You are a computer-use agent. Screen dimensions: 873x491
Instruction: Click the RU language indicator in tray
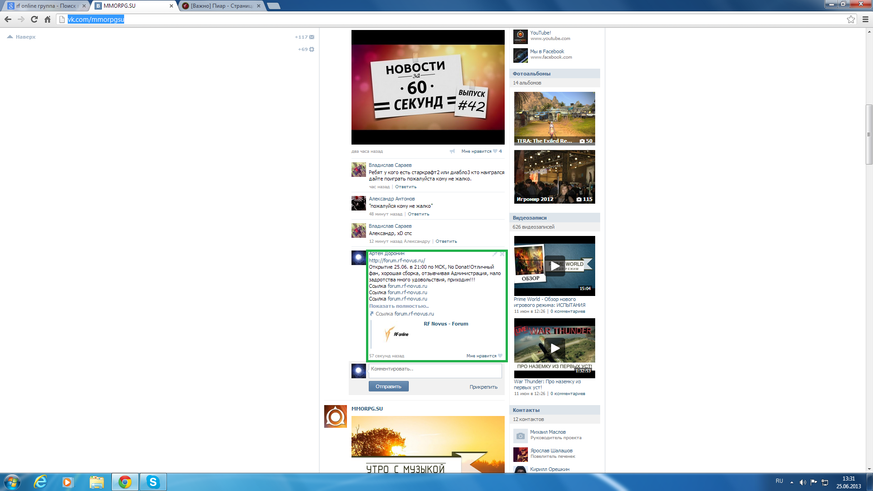pyautogui.click(x=779, y=481)
